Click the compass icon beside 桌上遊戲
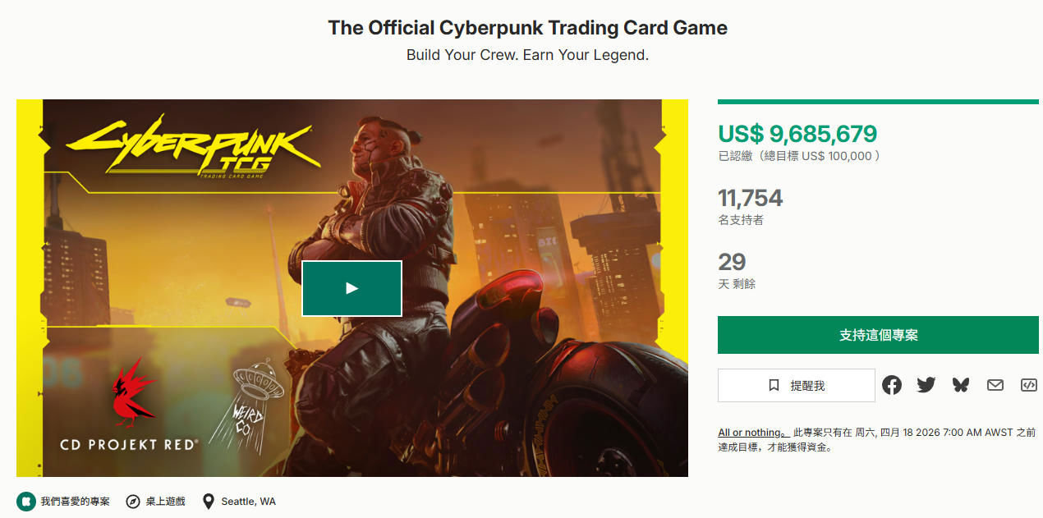The height and width of the screenshot is (518, 1043). (133, 501)
